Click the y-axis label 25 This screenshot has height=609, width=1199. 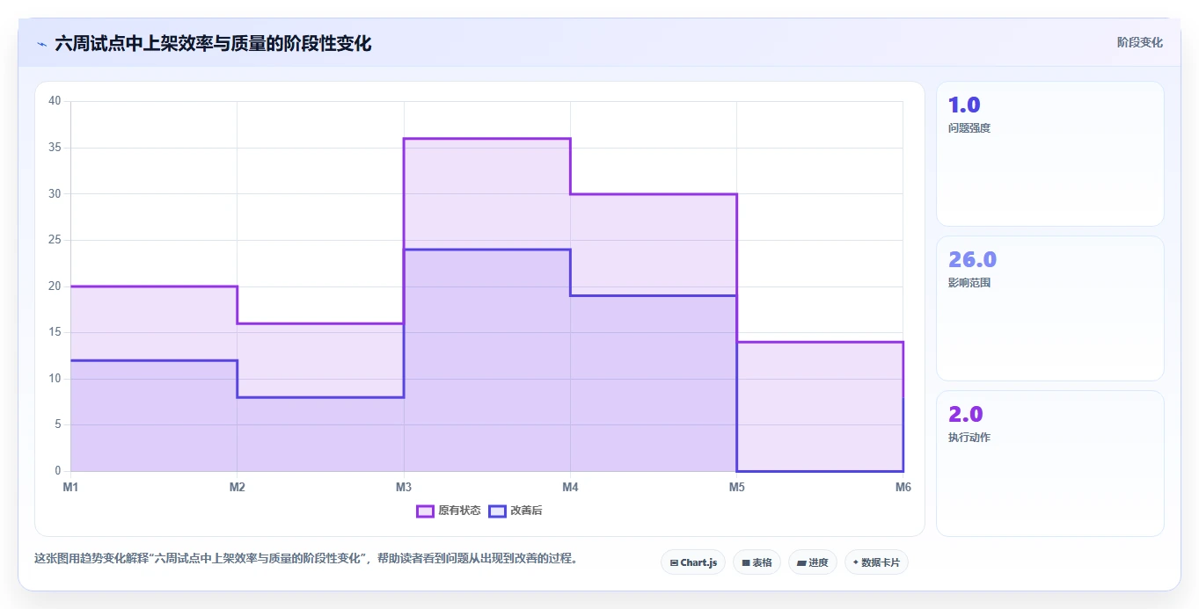[x=55, y=240]
